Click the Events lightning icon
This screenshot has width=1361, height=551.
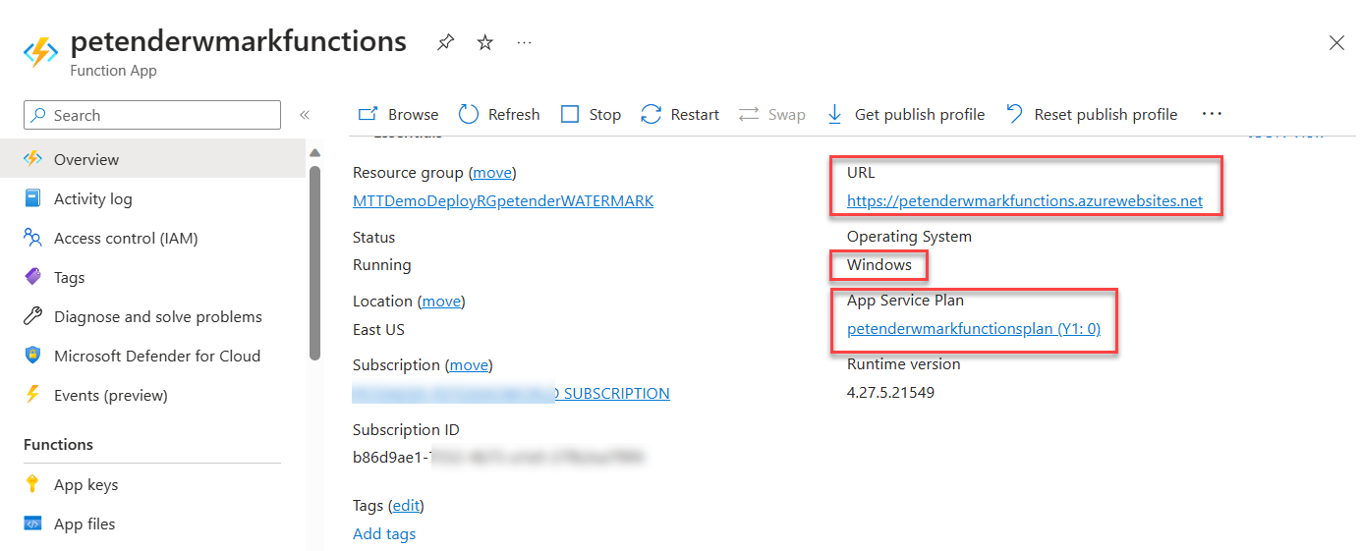[x=33, y=395]
